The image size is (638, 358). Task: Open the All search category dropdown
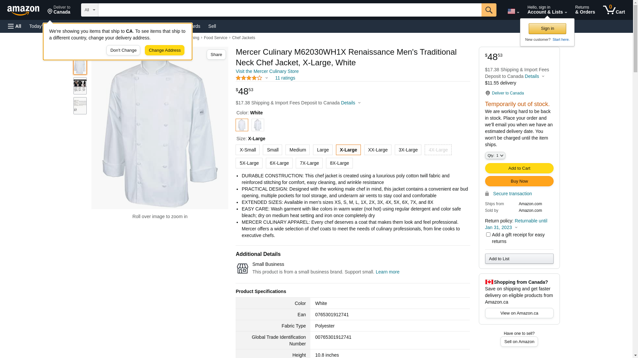89,10
